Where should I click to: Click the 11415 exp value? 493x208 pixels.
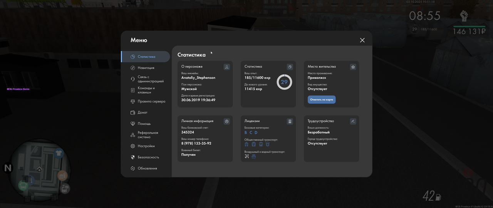pyautogui.click(x=253, y=89)
